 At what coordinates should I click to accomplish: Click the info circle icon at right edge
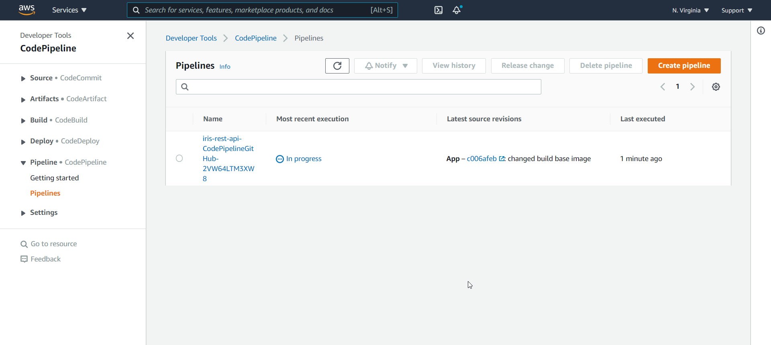point(761,31)
